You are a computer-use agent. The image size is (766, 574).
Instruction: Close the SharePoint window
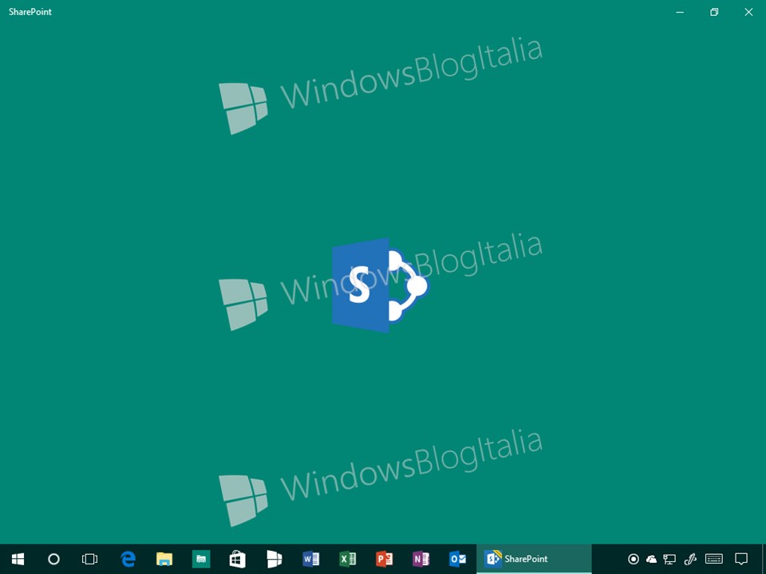coord(748,12)
